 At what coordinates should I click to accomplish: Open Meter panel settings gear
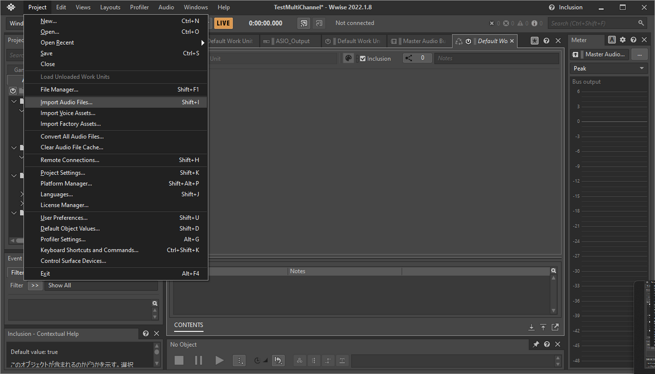623,40
